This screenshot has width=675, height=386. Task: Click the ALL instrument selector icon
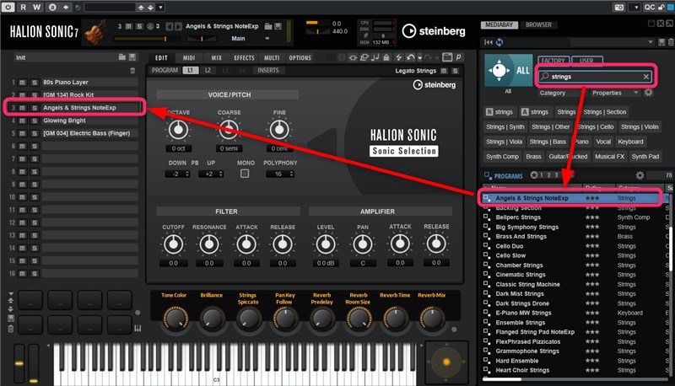(508, 71)
